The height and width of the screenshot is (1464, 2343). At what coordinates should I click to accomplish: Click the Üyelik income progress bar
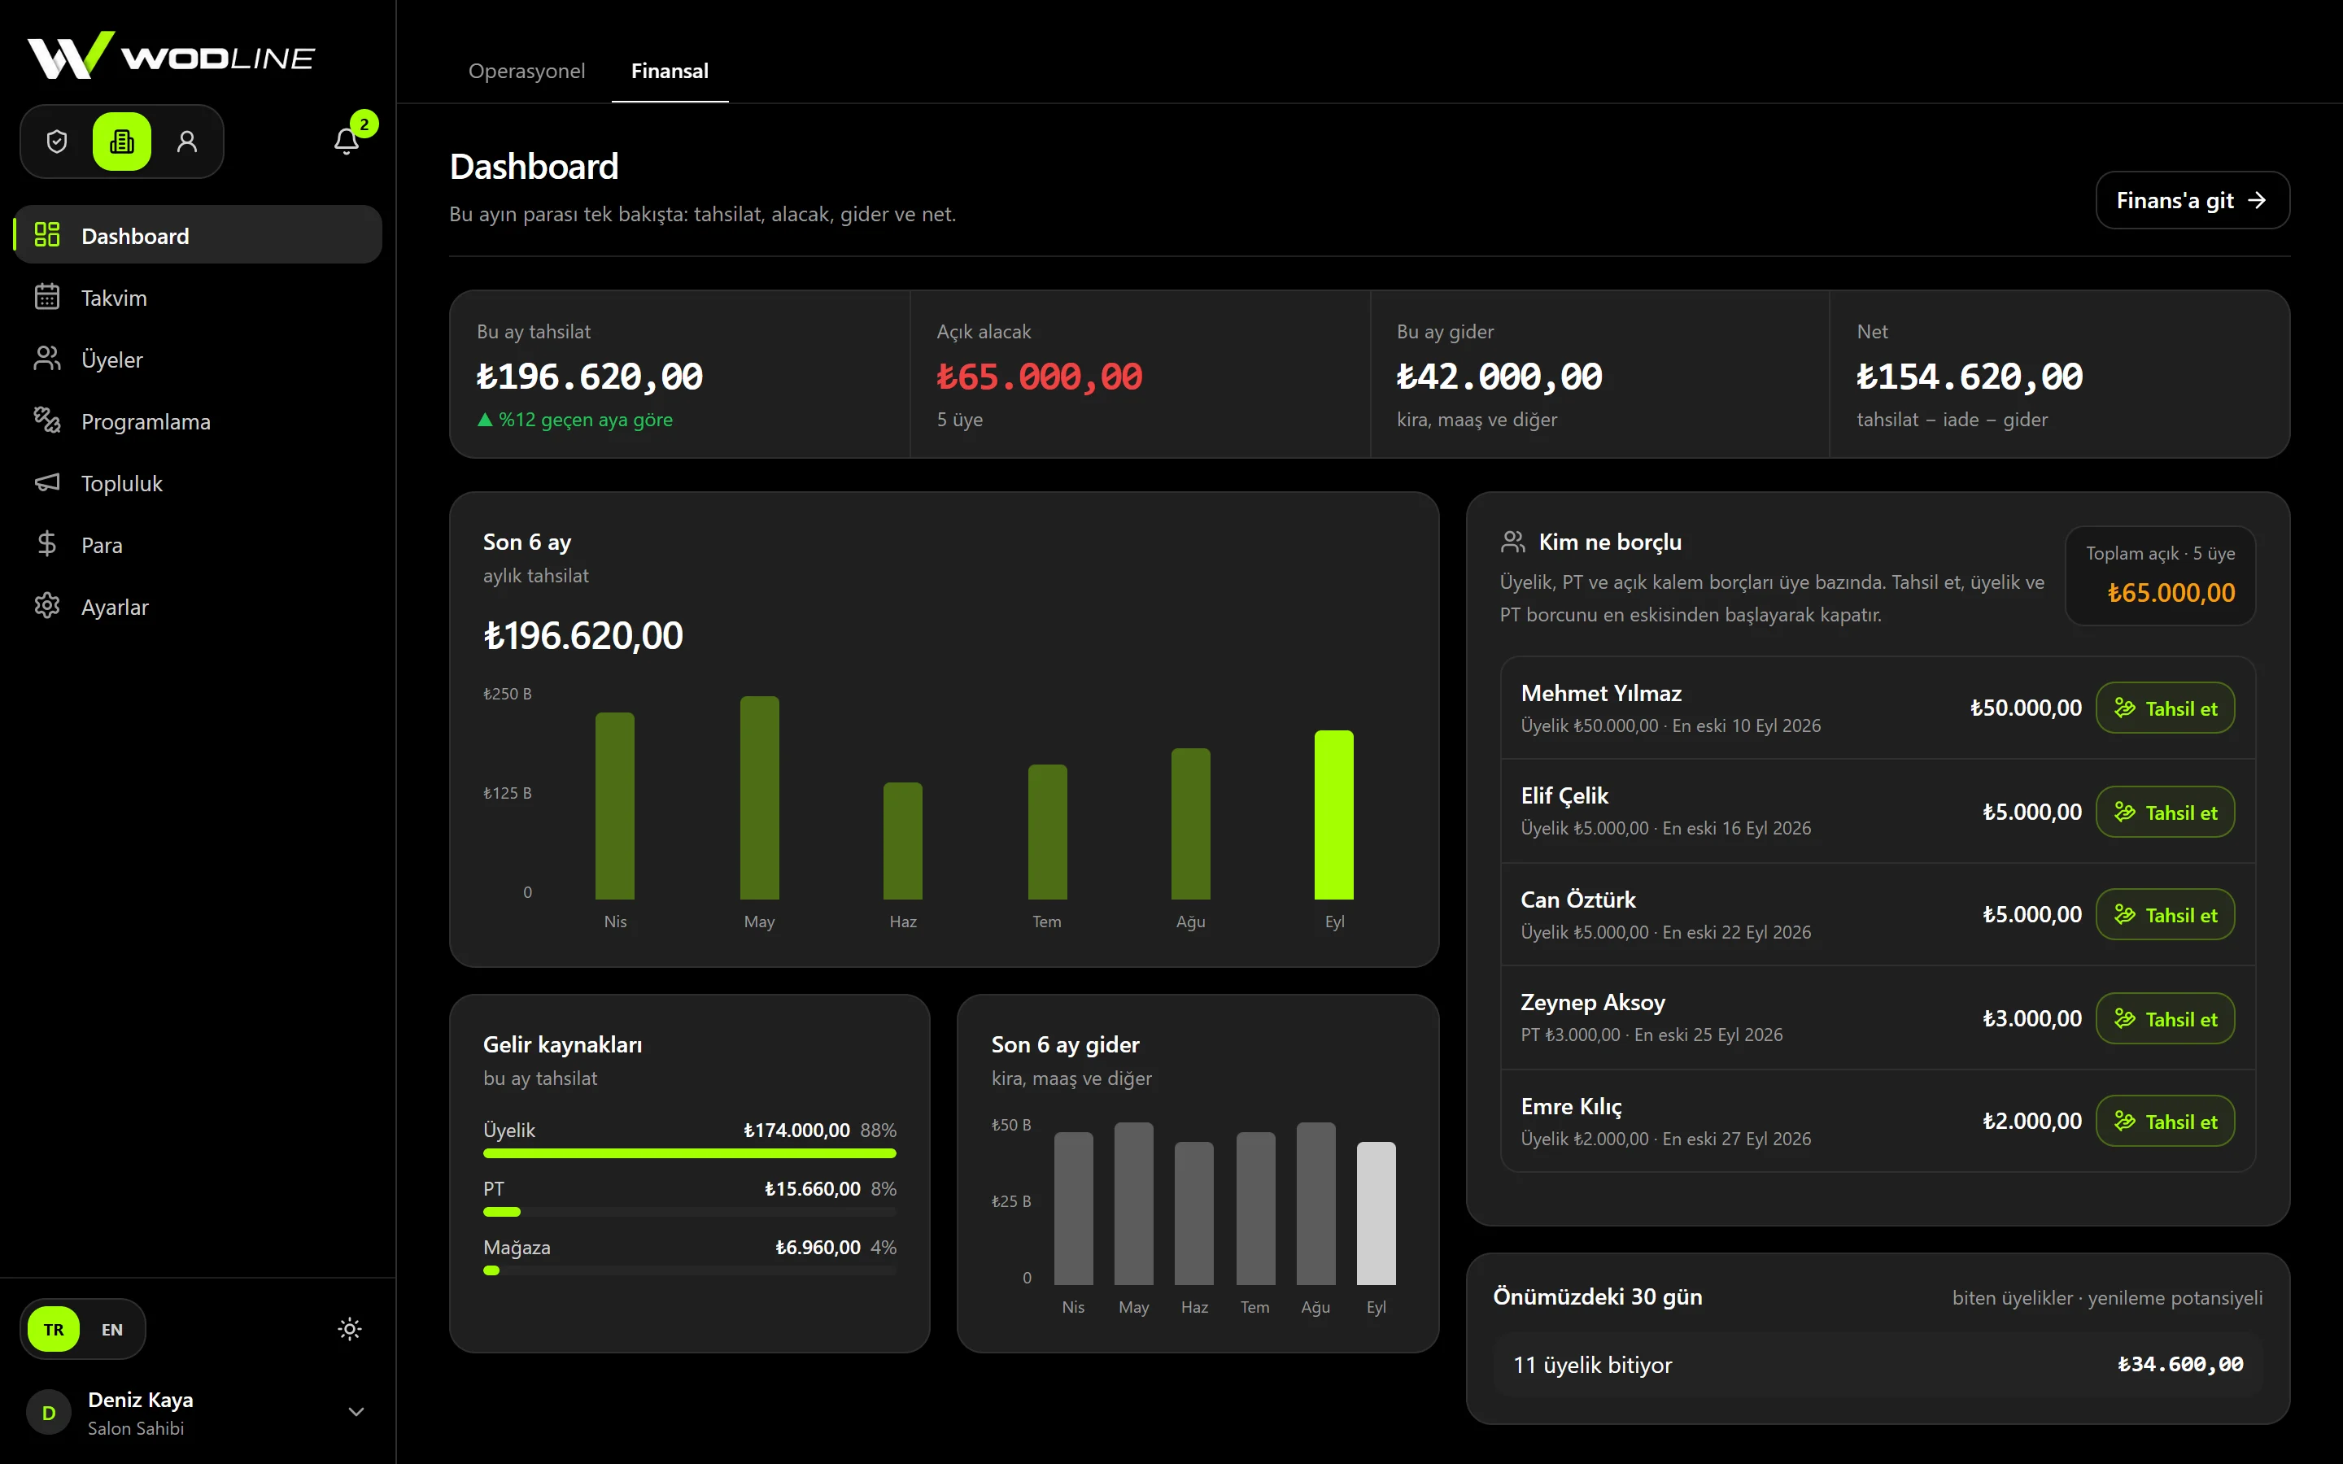[x=689, y=1153]
